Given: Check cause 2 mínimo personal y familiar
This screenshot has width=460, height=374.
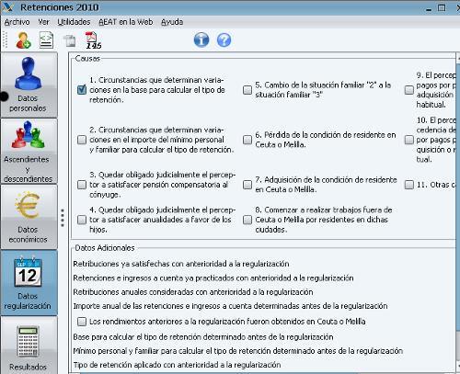Looking at the screenshot, I should pos(82,140).
